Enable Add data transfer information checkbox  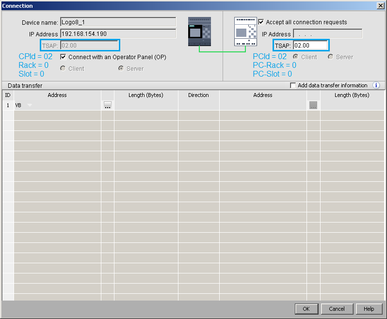pos(293,86)
